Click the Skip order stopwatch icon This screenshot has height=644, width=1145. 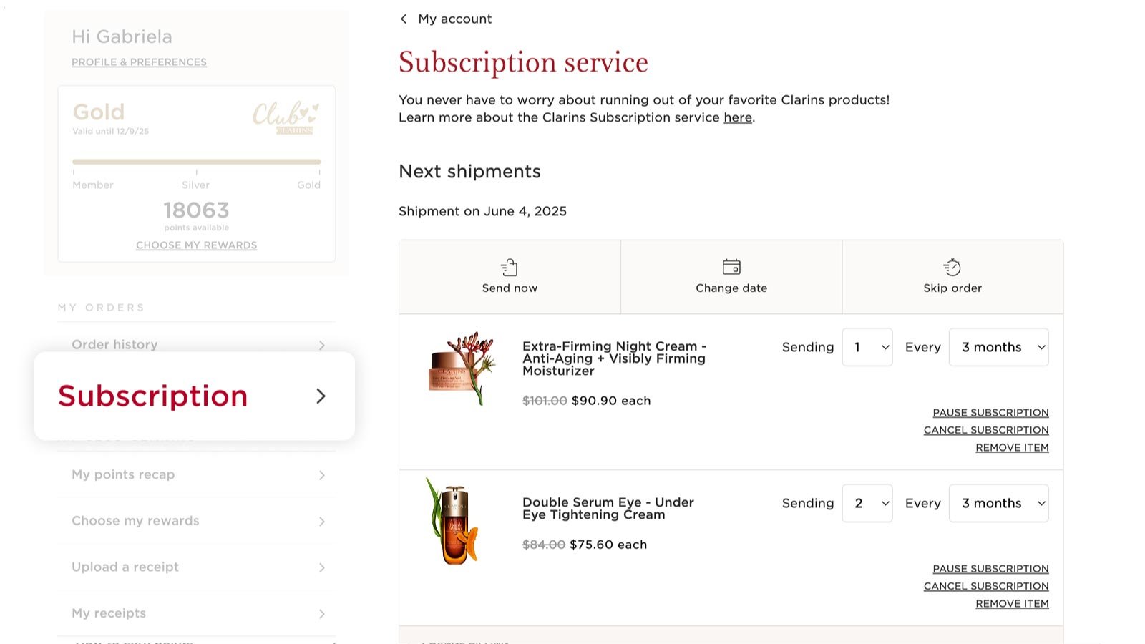coord(952,265)
